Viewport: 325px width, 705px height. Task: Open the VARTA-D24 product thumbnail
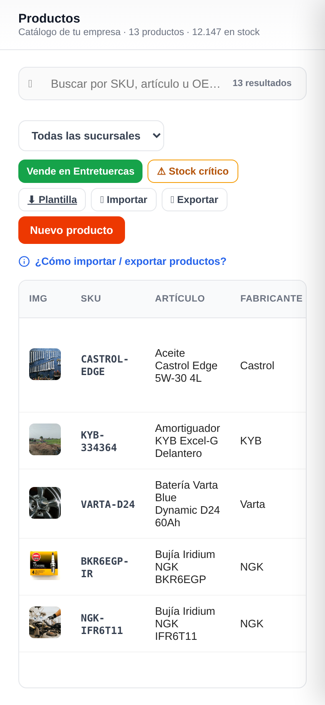tap(45, 503)
